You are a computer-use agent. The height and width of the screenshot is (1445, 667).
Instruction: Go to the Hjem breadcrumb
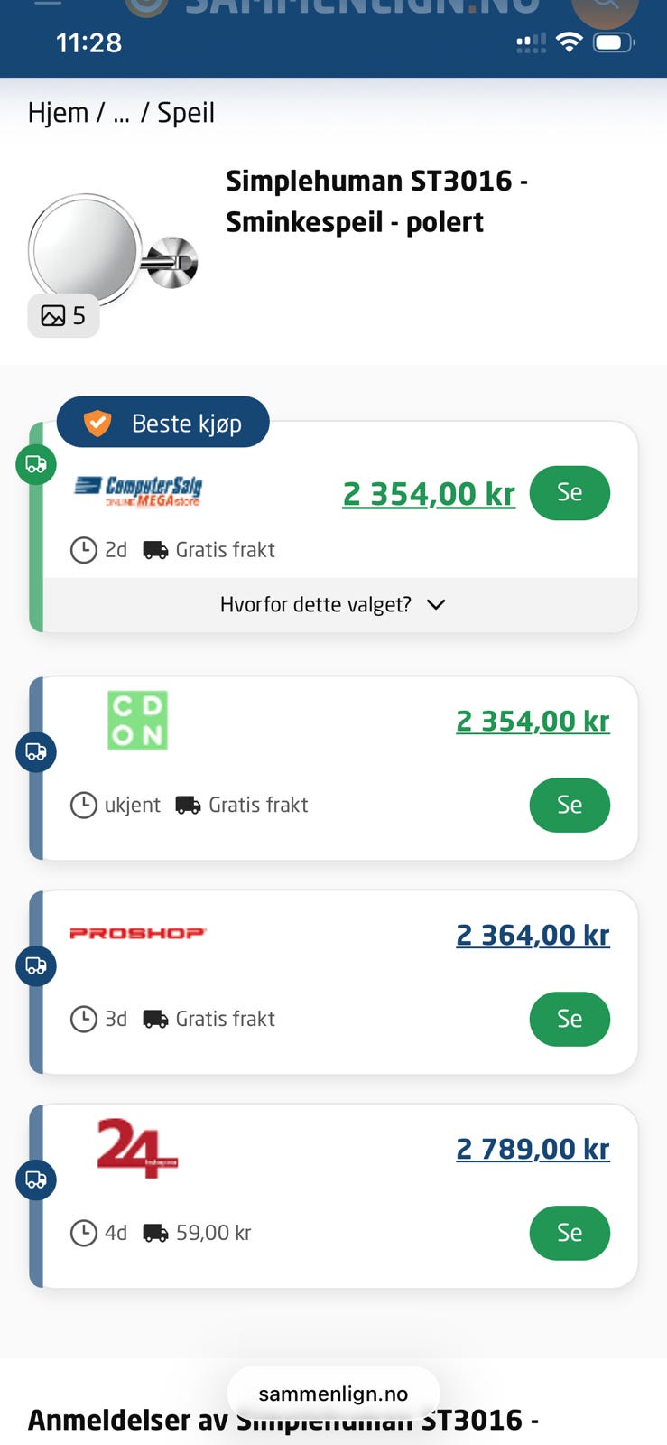[58, 113]
